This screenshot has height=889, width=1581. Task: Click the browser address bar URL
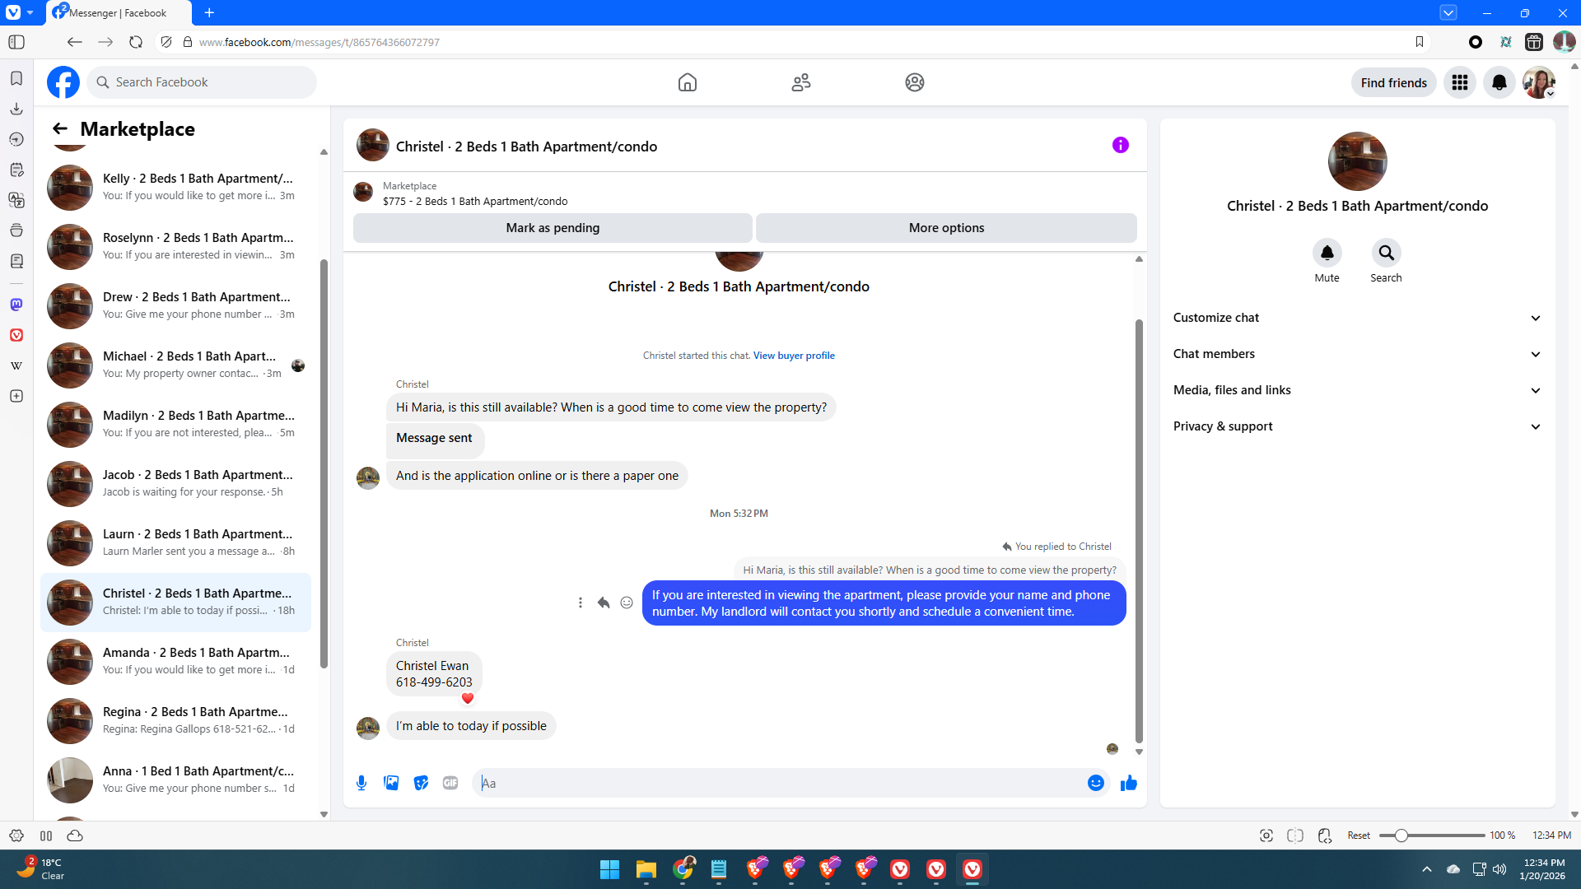[x=319, y=42]
